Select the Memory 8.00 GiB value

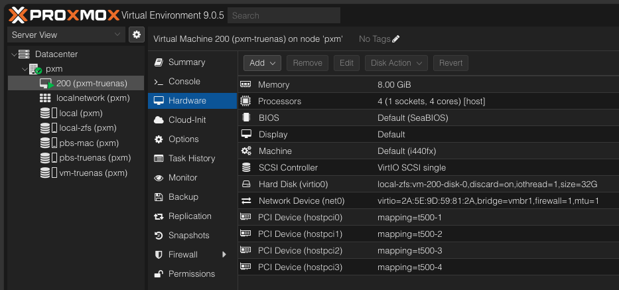point(394,84)
